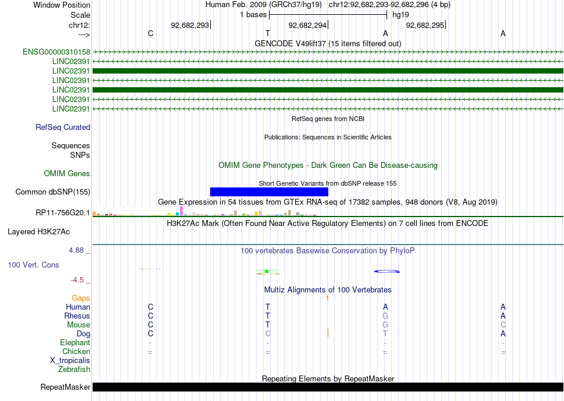Screen dimensions: 564x401
Task: Click the RP11-756G20.1 GTEx gene label
Action: (x=63, y=213)
